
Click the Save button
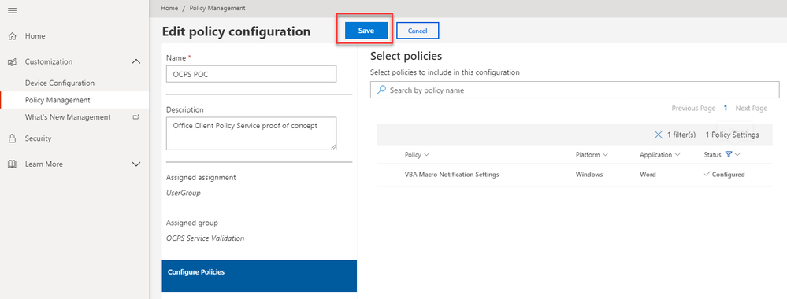[366, 31]
